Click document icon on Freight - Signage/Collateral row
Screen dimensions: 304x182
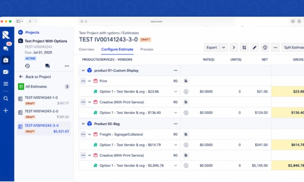click(x=186, y=134)
